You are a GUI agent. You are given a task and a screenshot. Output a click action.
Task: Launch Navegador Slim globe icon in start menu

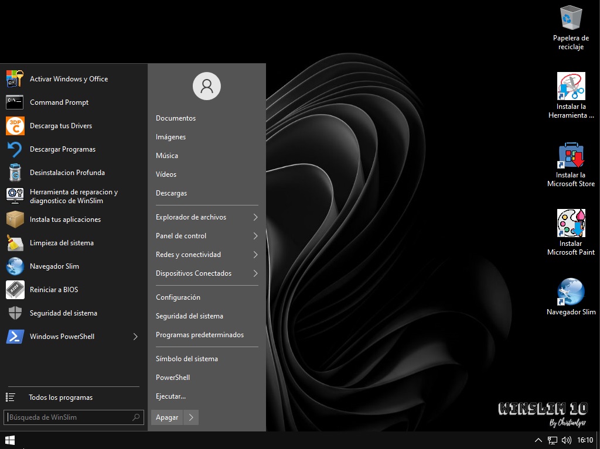coord(15,266)
